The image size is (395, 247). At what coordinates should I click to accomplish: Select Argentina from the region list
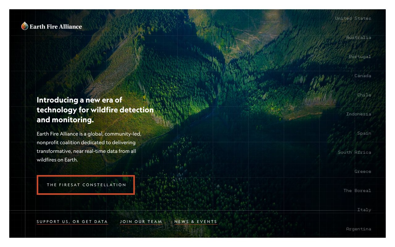tap(359, 229)
